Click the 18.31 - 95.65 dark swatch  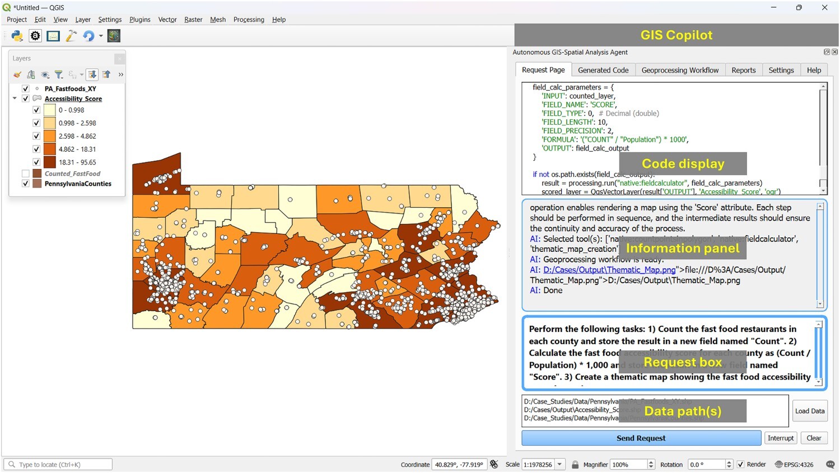pyautogui.click(x=50, y=162)
